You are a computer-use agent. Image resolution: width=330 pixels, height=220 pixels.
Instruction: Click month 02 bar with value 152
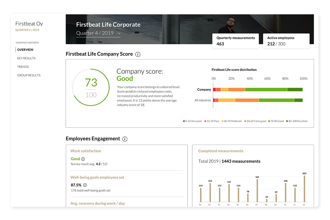[x=210, y=193]
